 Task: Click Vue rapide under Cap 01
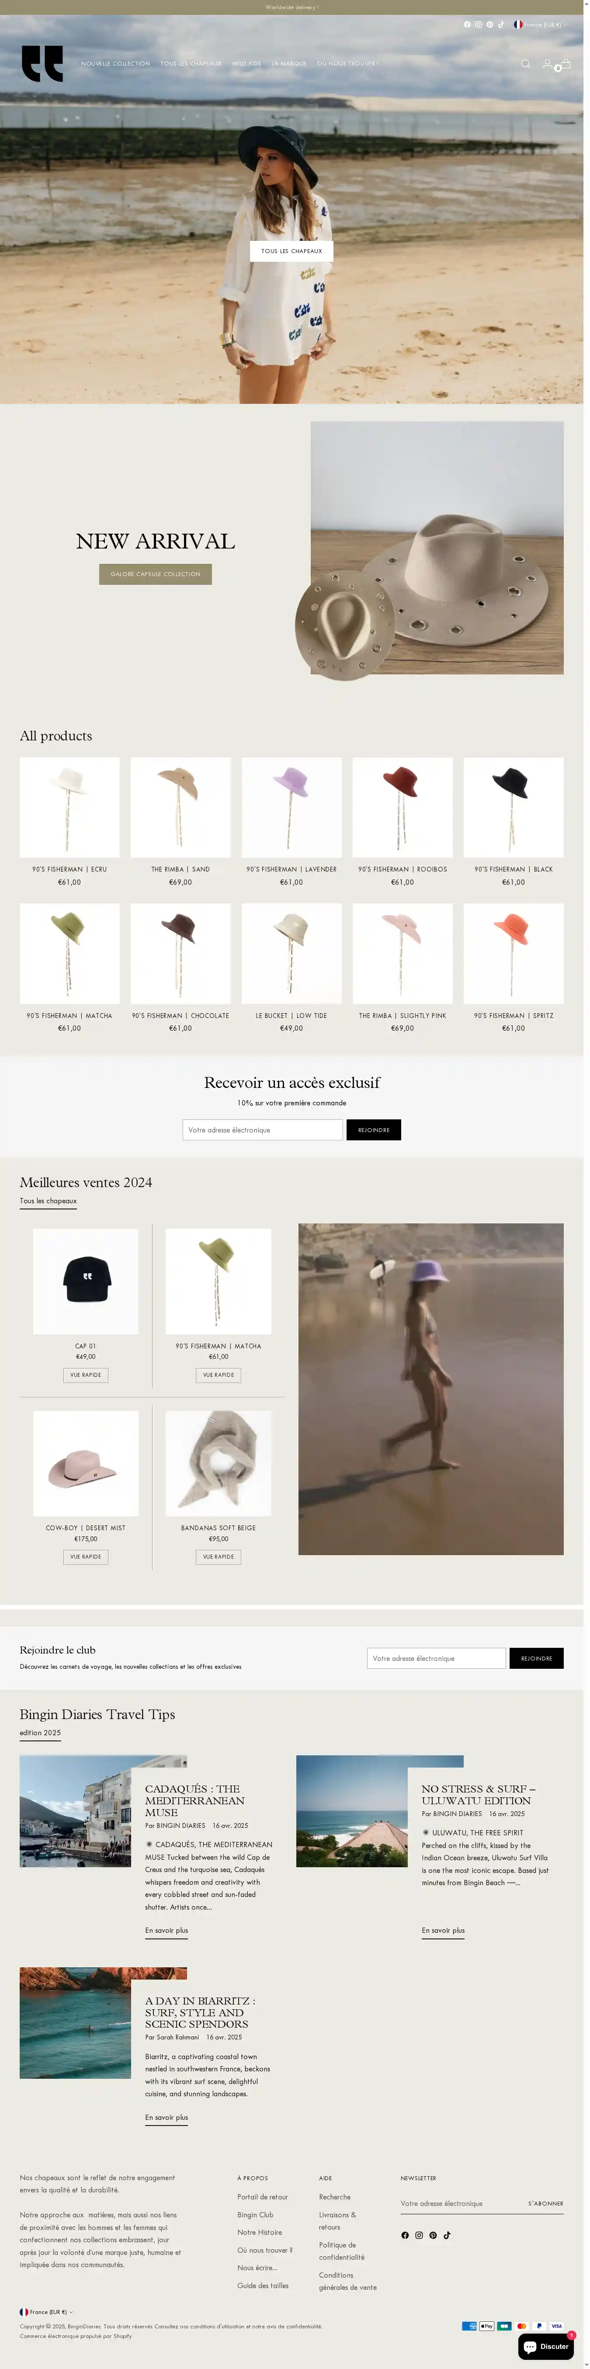pos(86,1375)
